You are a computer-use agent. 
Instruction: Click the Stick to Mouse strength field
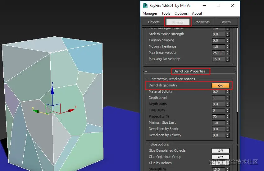[x=219, y=34]
